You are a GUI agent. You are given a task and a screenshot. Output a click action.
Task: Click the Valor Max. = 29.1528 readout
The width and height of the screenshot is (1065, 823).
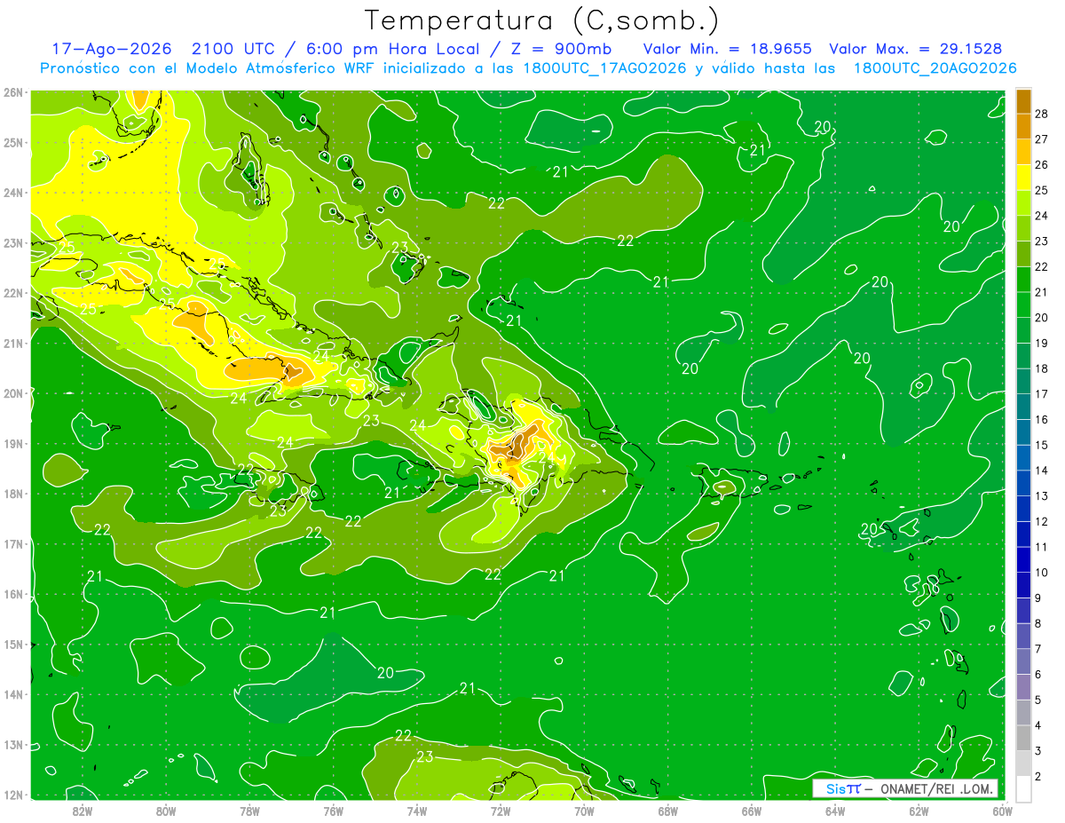click(x=916, y=49)
